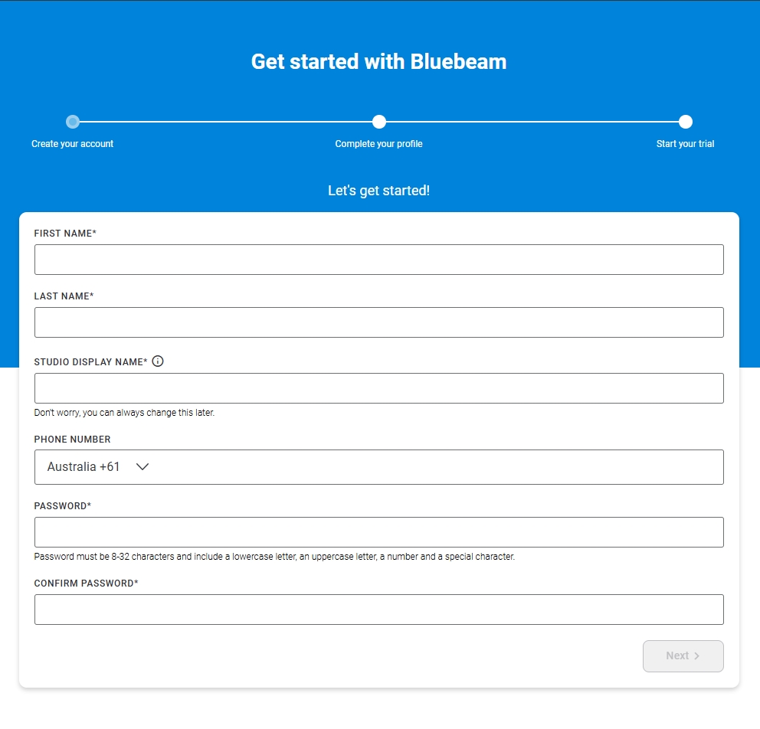Click the Start your trial progress circle
Screen dimensions: 760x729
pos(684,121)
